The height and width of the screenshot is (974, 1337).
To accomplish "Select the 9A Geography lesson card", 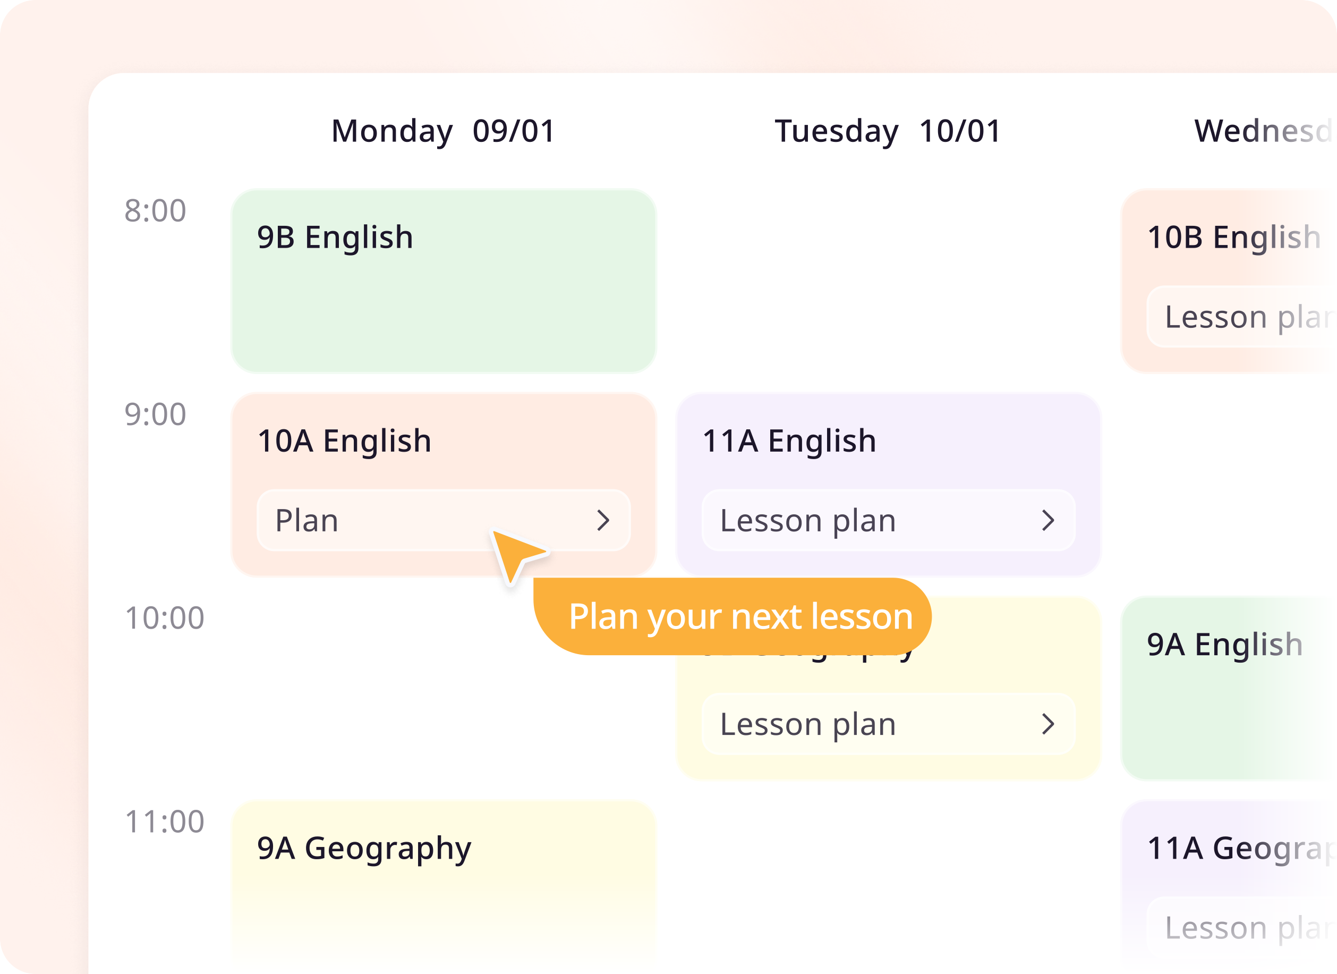I will tap(444, 884).
